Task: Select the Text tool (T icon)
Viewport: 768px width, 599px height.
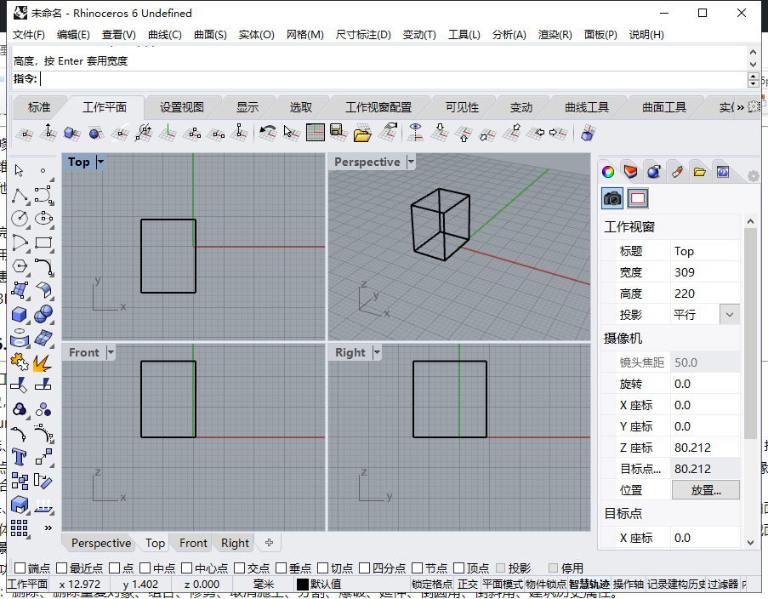Action: click(19, 457)
